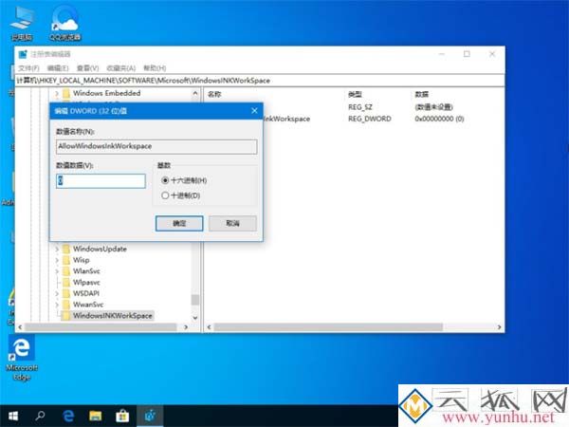Click the Type (类型) column header

355,94
